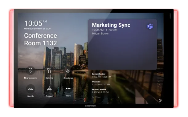The width and height of the screenshot is (188, 117).
Task: Click the Monday, September 21, 2020 date
Action: [37, 29]
